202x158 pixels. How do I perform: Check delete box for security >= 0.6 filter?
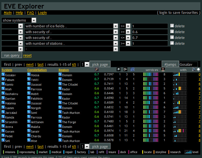172,31
